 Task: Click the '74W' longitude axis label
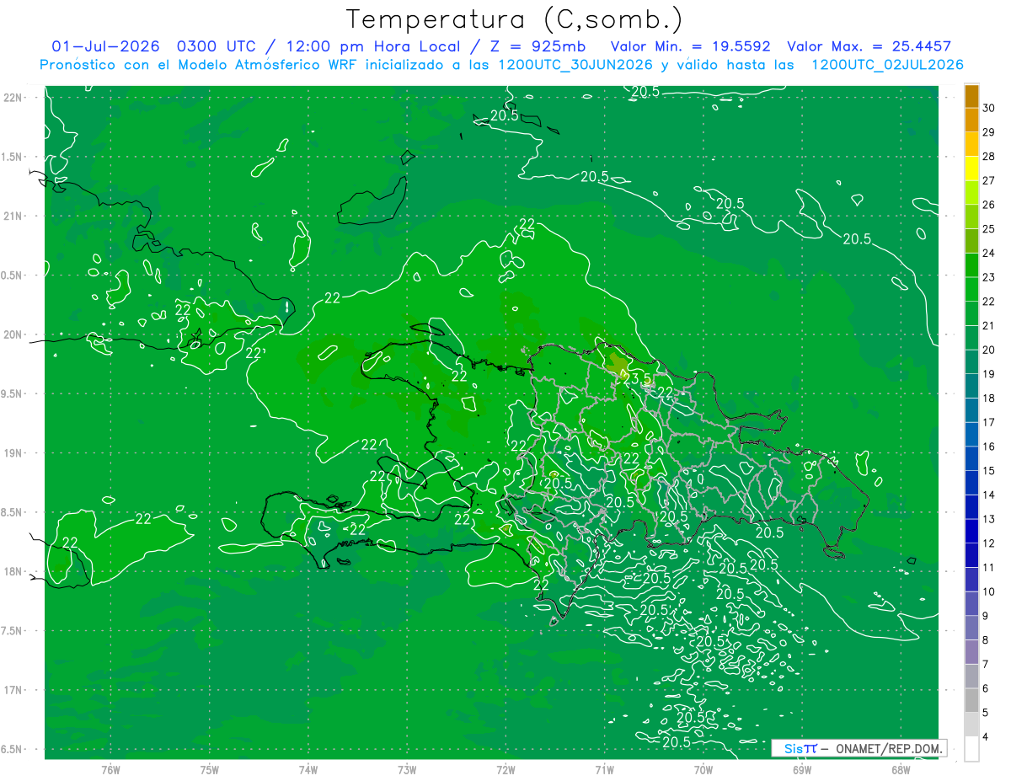308,769
